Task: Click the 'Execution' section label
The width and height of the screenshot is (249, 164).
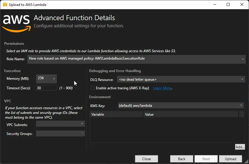Action: point(13,71)
